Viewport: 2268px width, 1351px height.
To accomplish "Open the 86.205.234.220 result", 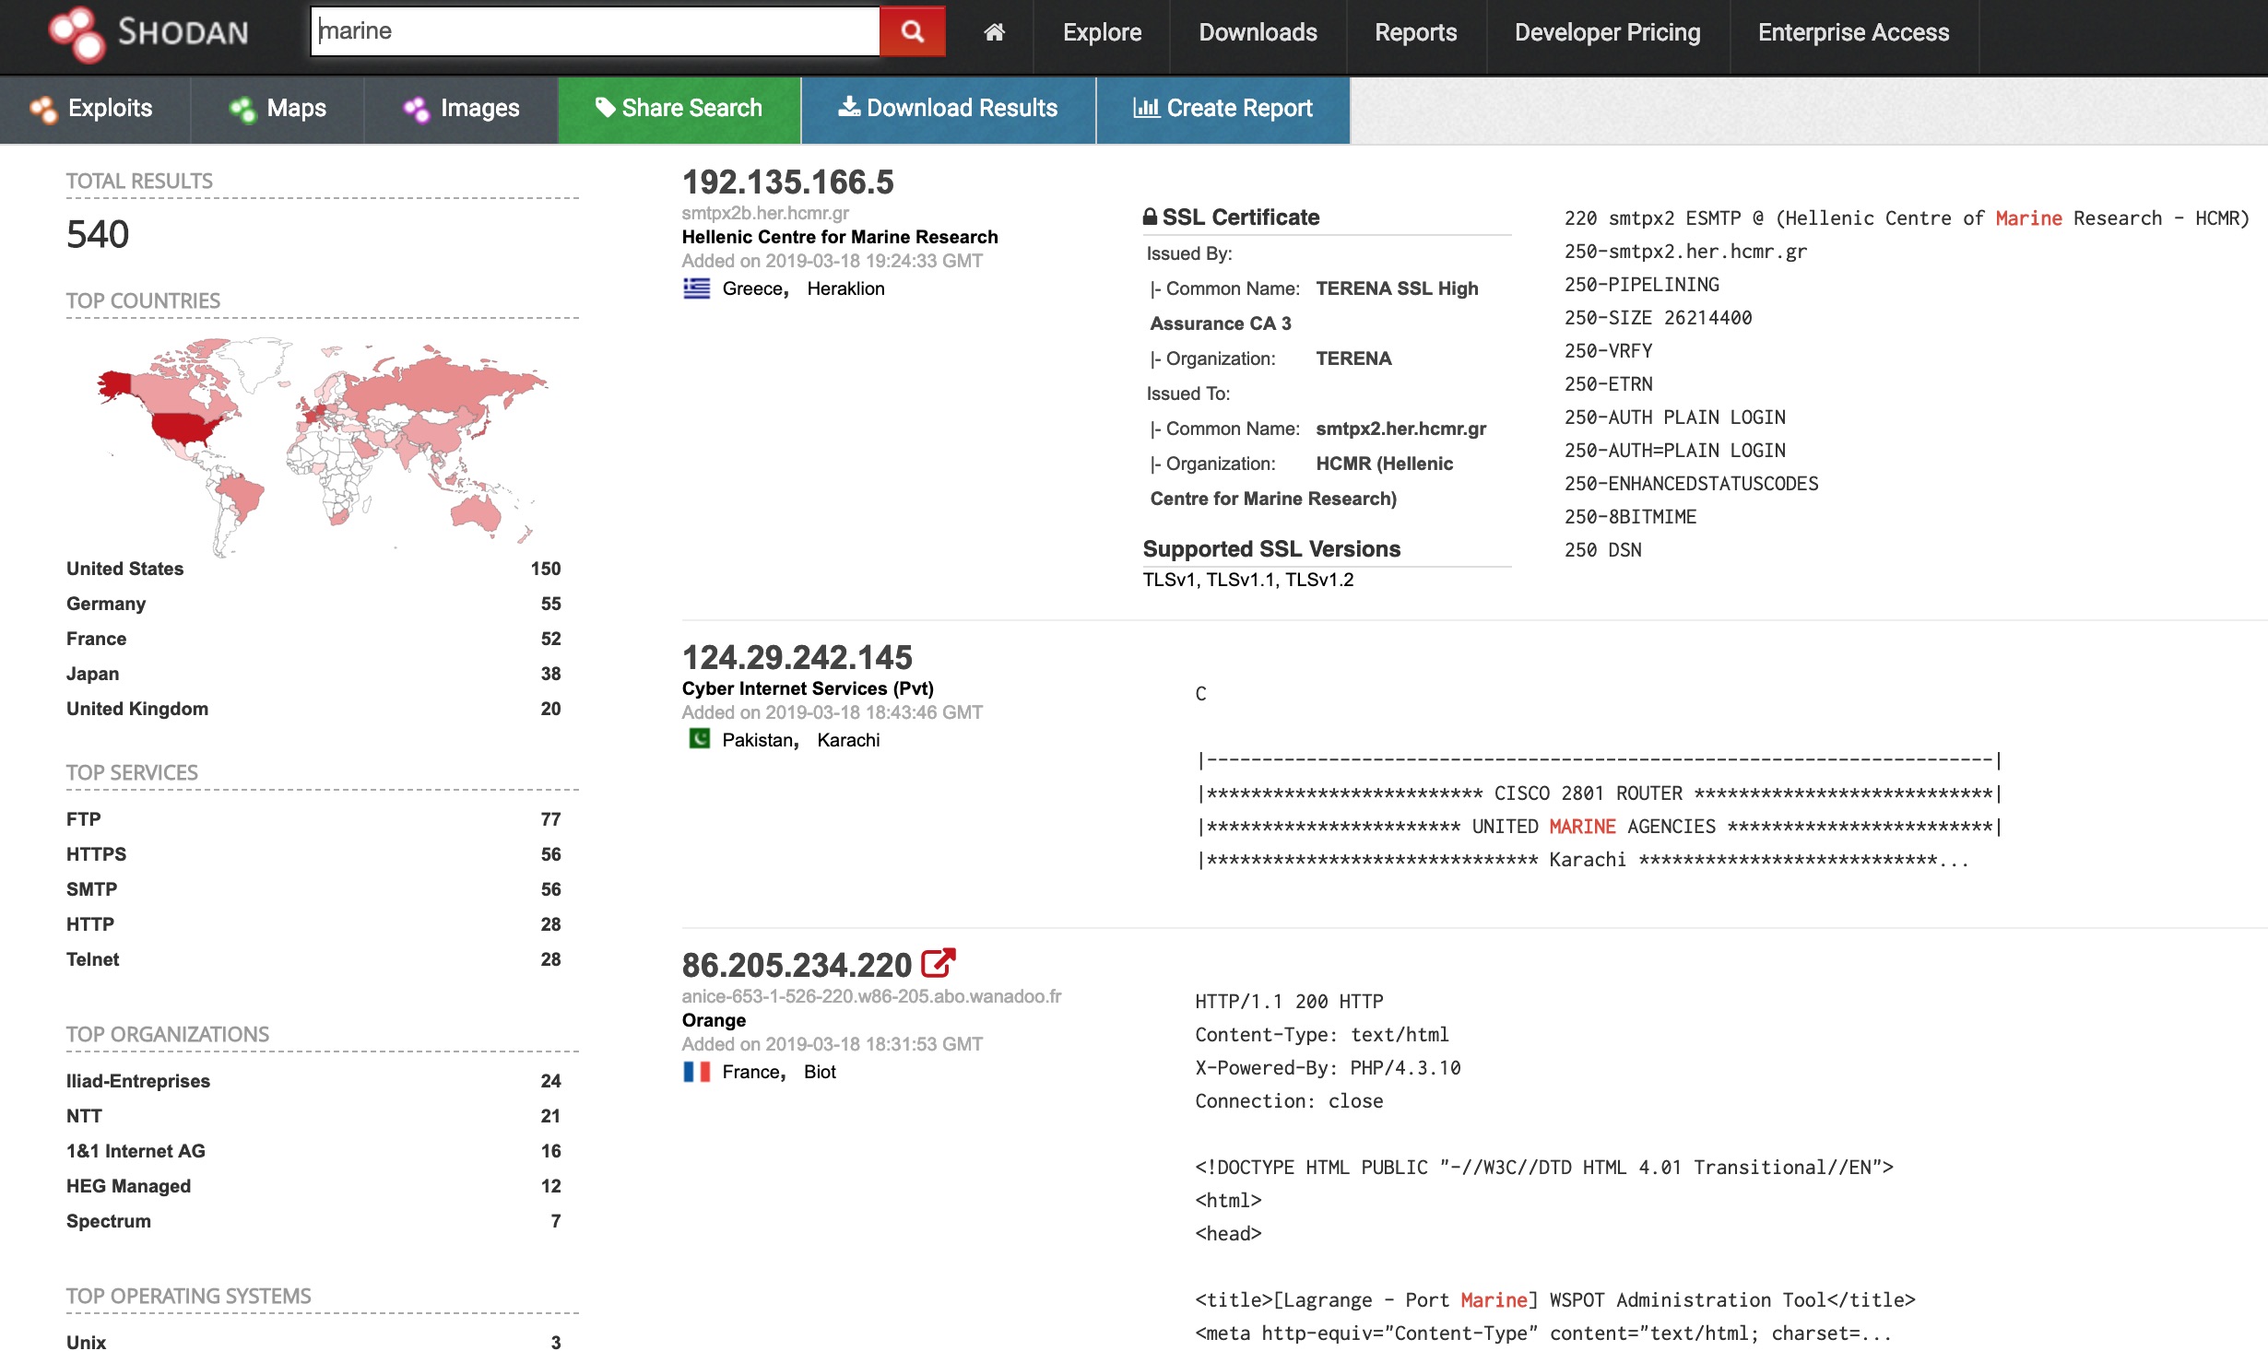I will click(x=797, y=965).
